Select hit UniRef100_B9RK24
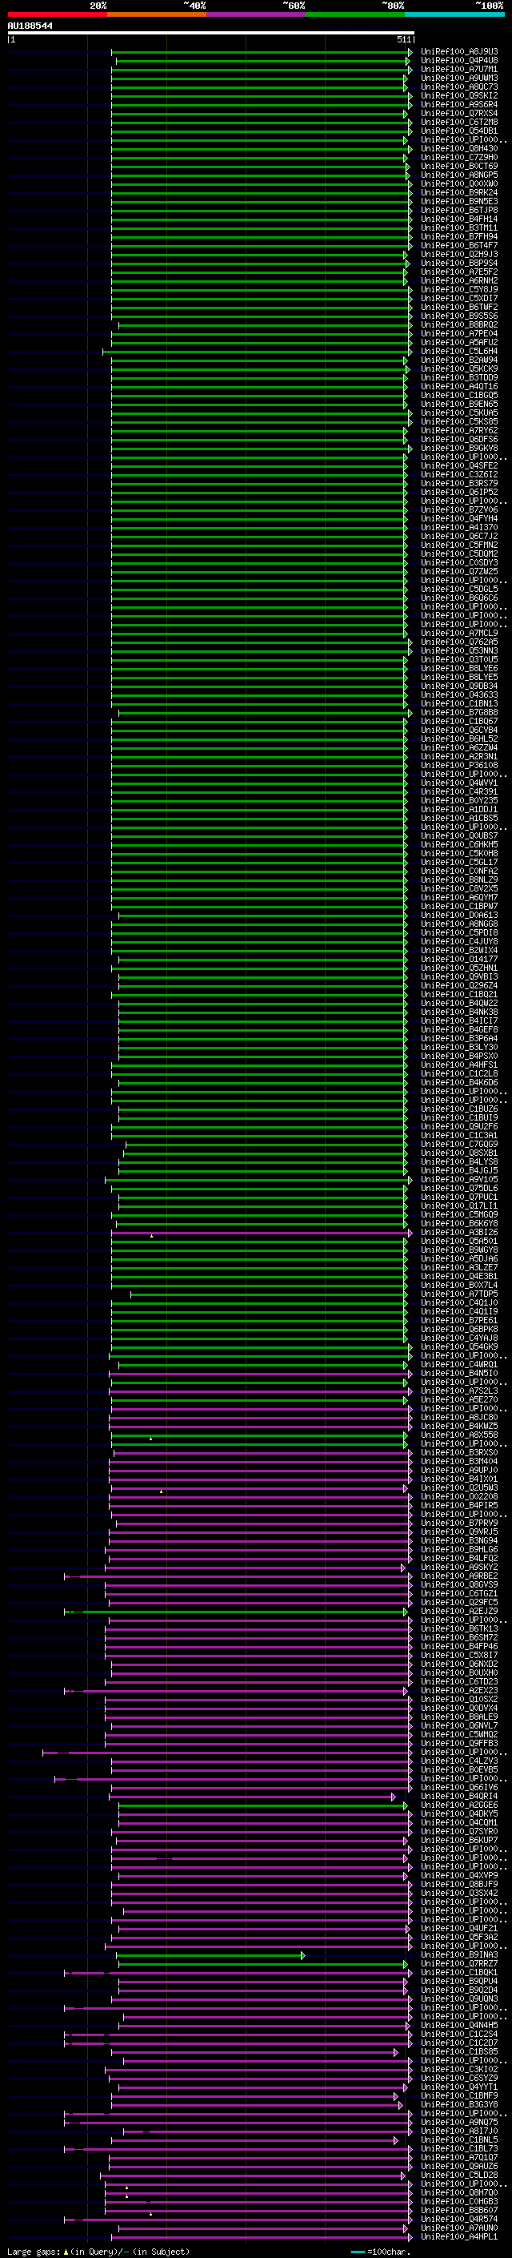The height and width of the screenshot is (2258, 512). click(x=459, y=193)
